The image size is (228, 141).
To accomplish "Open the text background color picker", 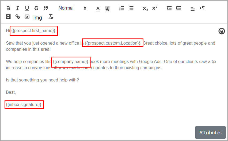I will click(107, 9).
